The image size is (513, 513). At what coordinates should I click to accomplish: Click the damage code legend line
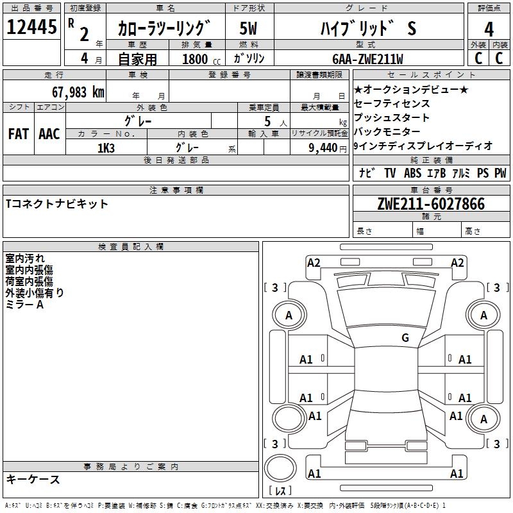(225, 505)
